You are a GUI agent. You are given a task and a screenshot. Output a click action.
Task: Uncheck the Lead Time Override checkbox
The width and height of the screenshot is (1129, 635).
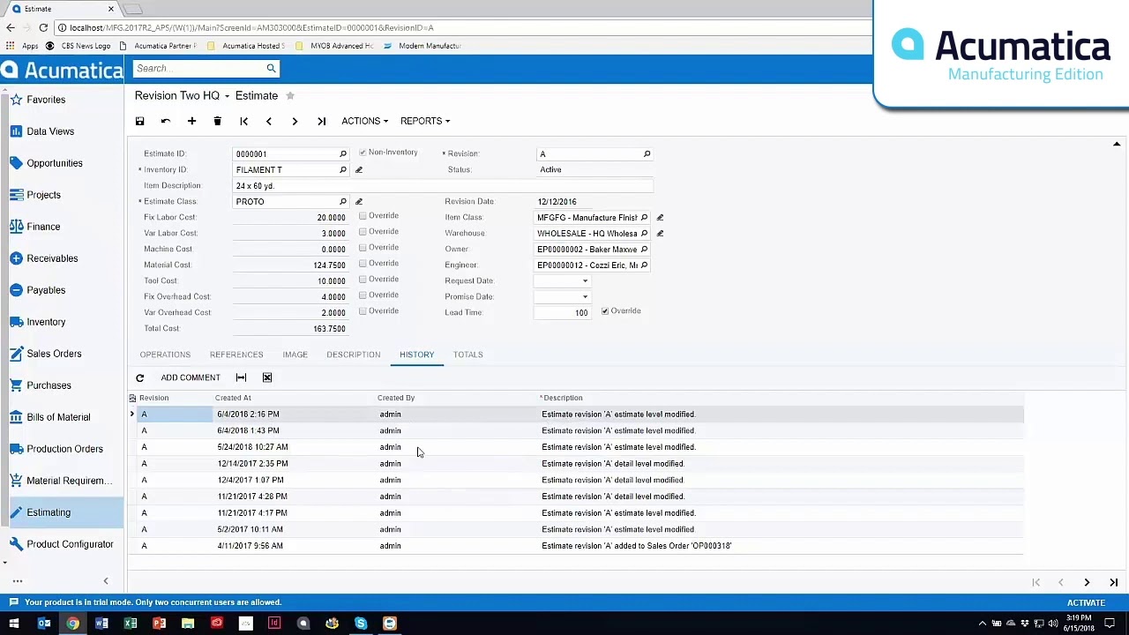point(605,311)
